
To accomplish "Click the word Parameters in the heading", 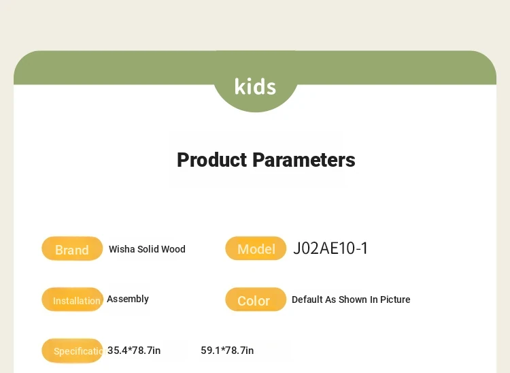I will 304,160.
